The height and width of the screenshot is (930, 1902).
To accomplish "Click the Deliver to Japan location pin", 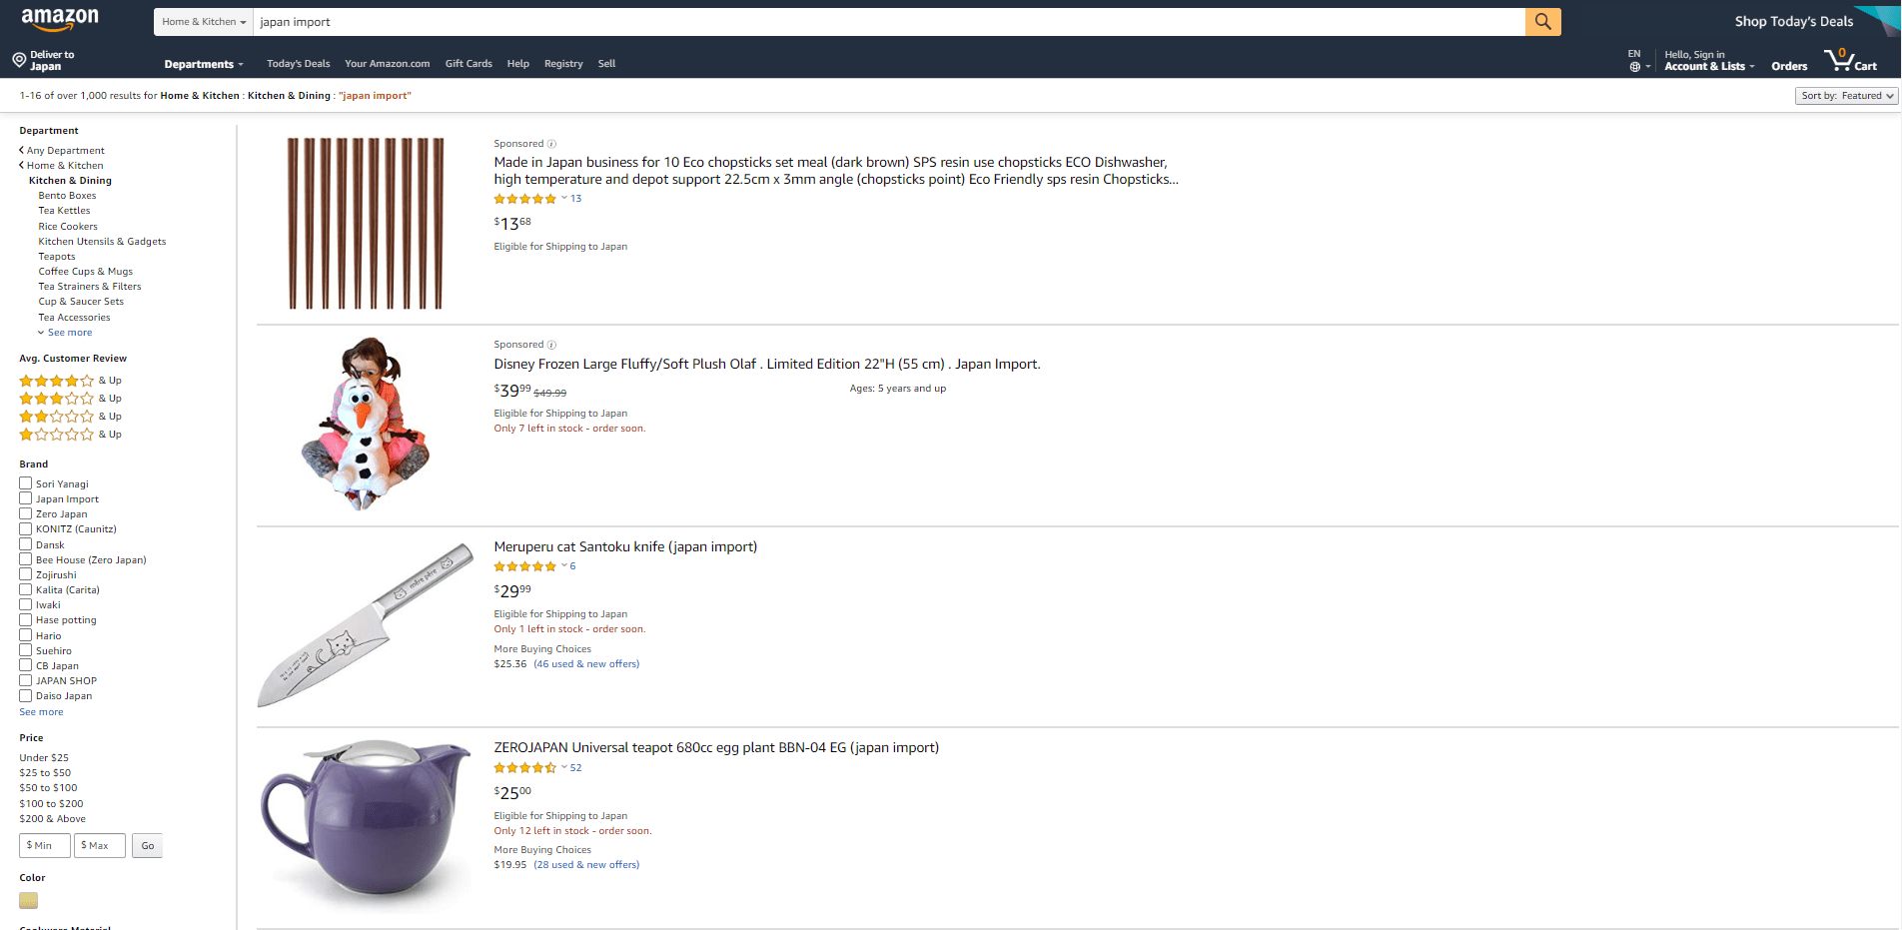I will pos(19,61).
